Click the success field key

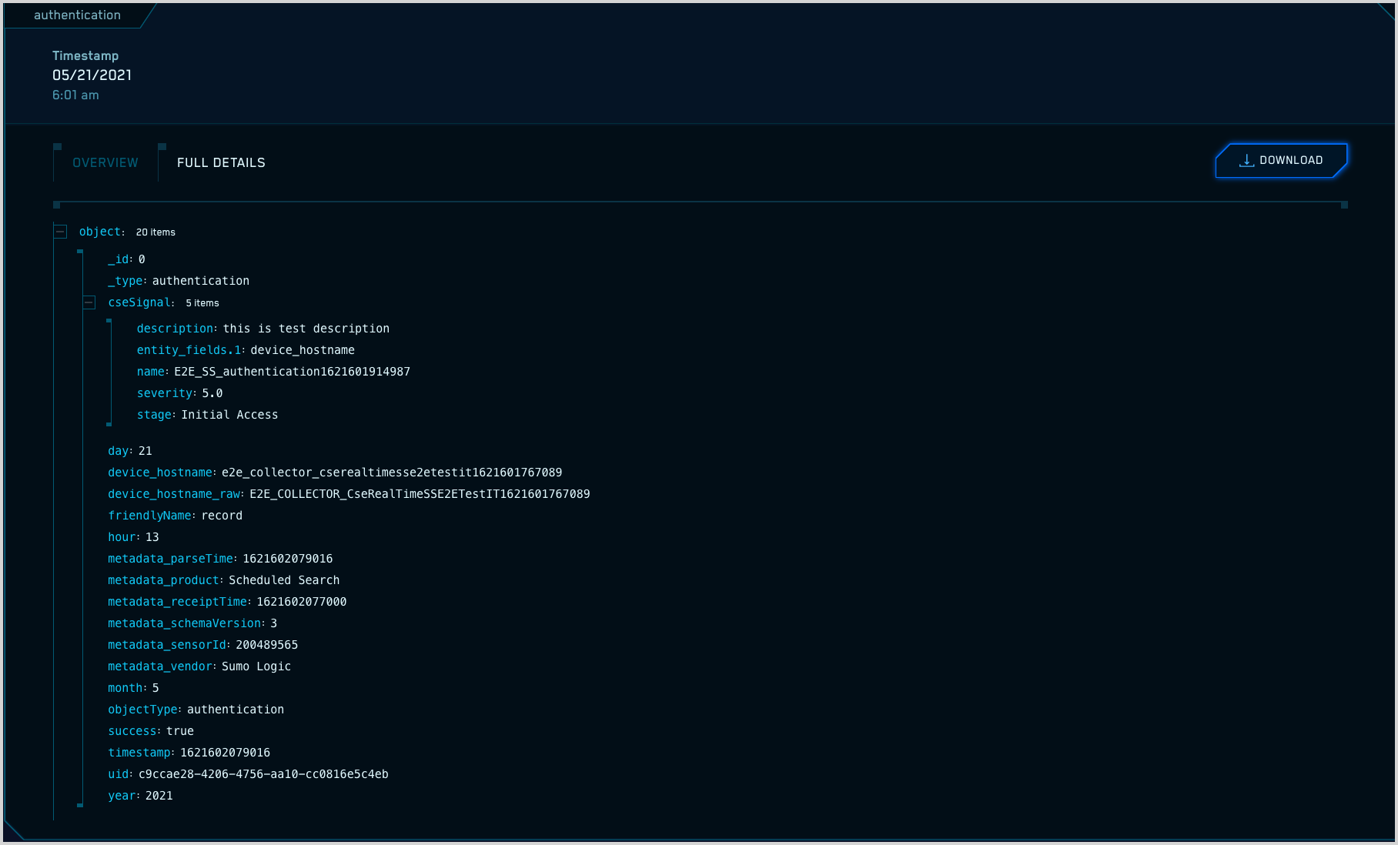pos(133,731)
